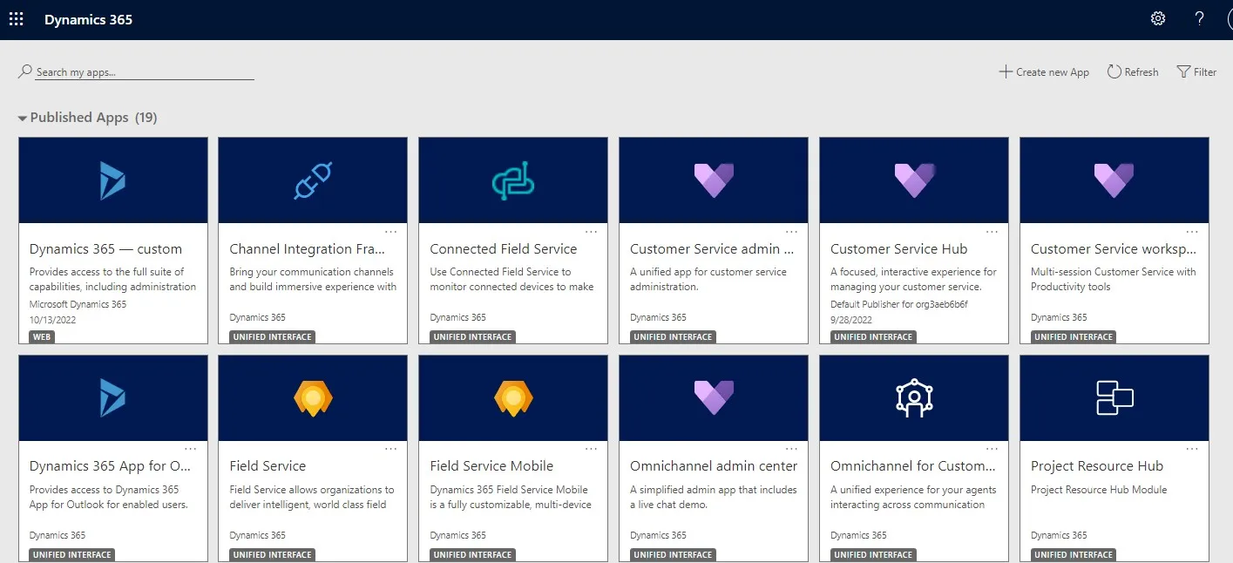Open more options on Channel Integration Framework card
The image size is (1233, 563).
click(x=391, y=232)
